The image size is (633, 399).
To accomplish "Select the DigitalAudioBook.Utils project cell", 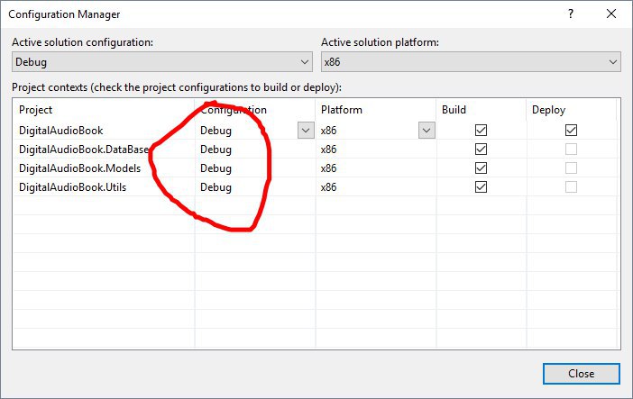I will [105, 187].
